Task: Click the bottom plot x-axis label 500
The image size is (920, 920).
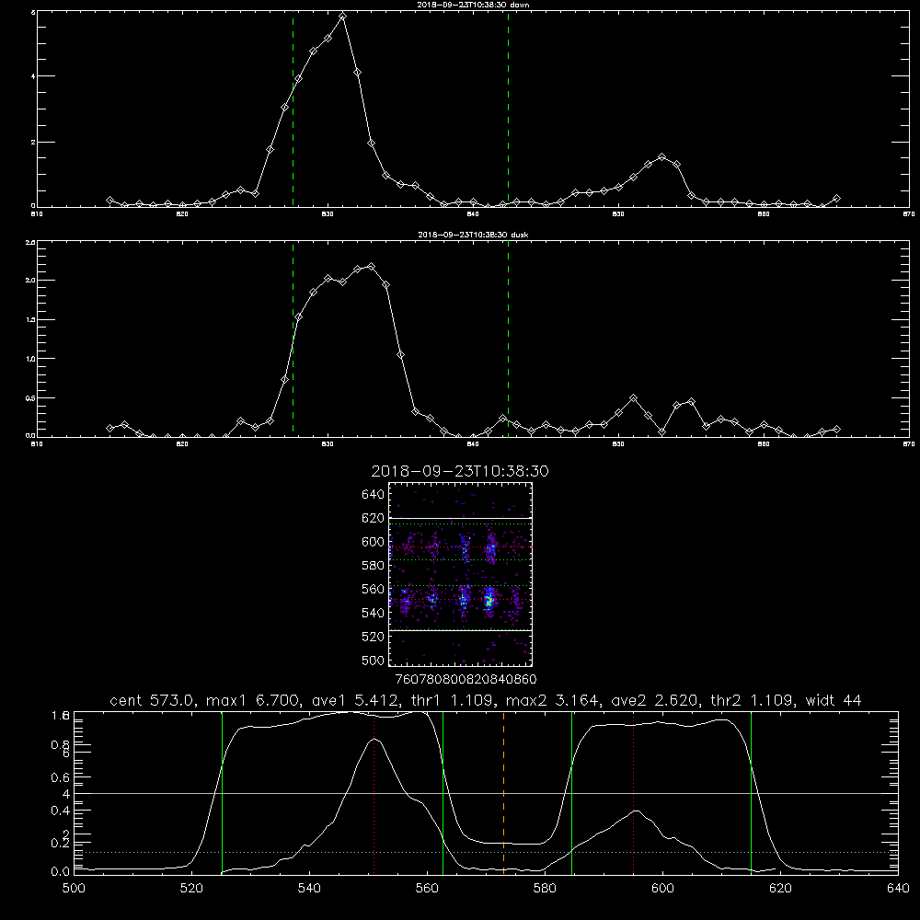Action: (x=74, y=889)
